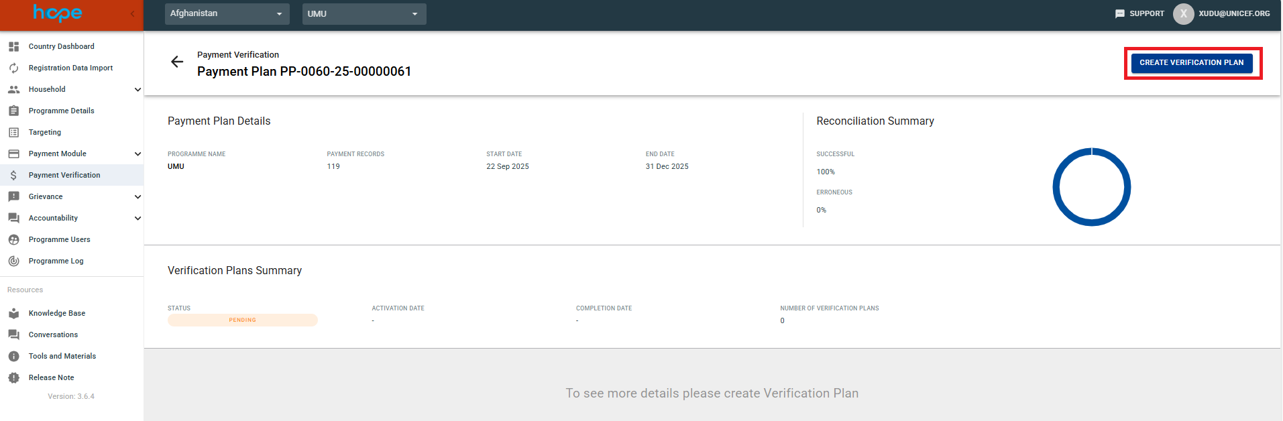Click the Create Verification Plan button
This screenshot has height=421, width=1283.
pos(1191,62)
